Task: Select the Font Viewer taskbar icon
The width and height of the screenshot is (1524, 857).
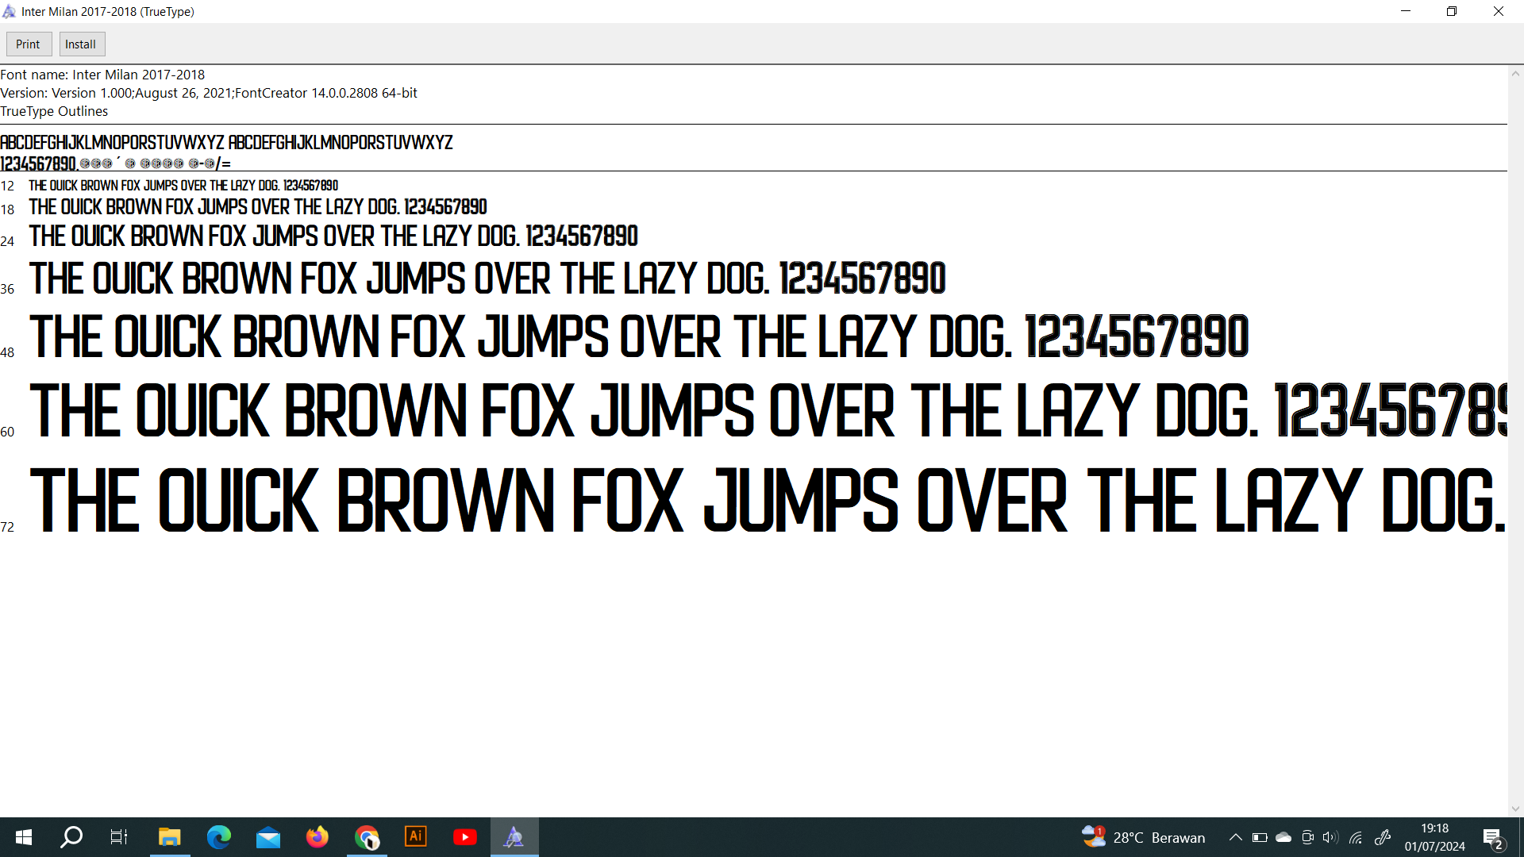Action: coord(514,837)
